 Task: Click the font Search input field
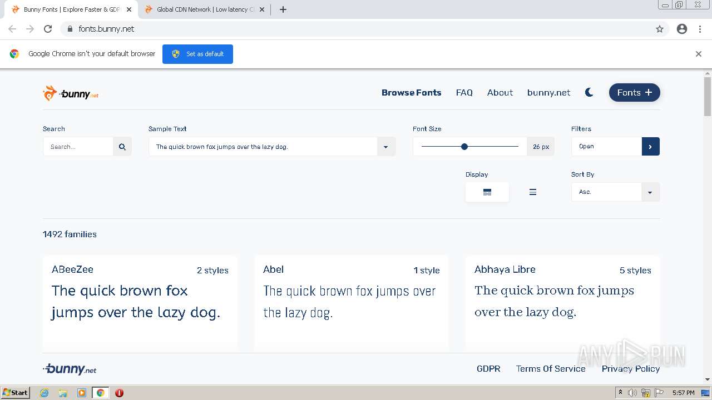click(78, 147)
